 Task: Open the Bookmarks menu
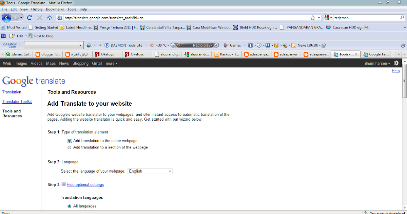pyautogui.click(x=55, y=9)
